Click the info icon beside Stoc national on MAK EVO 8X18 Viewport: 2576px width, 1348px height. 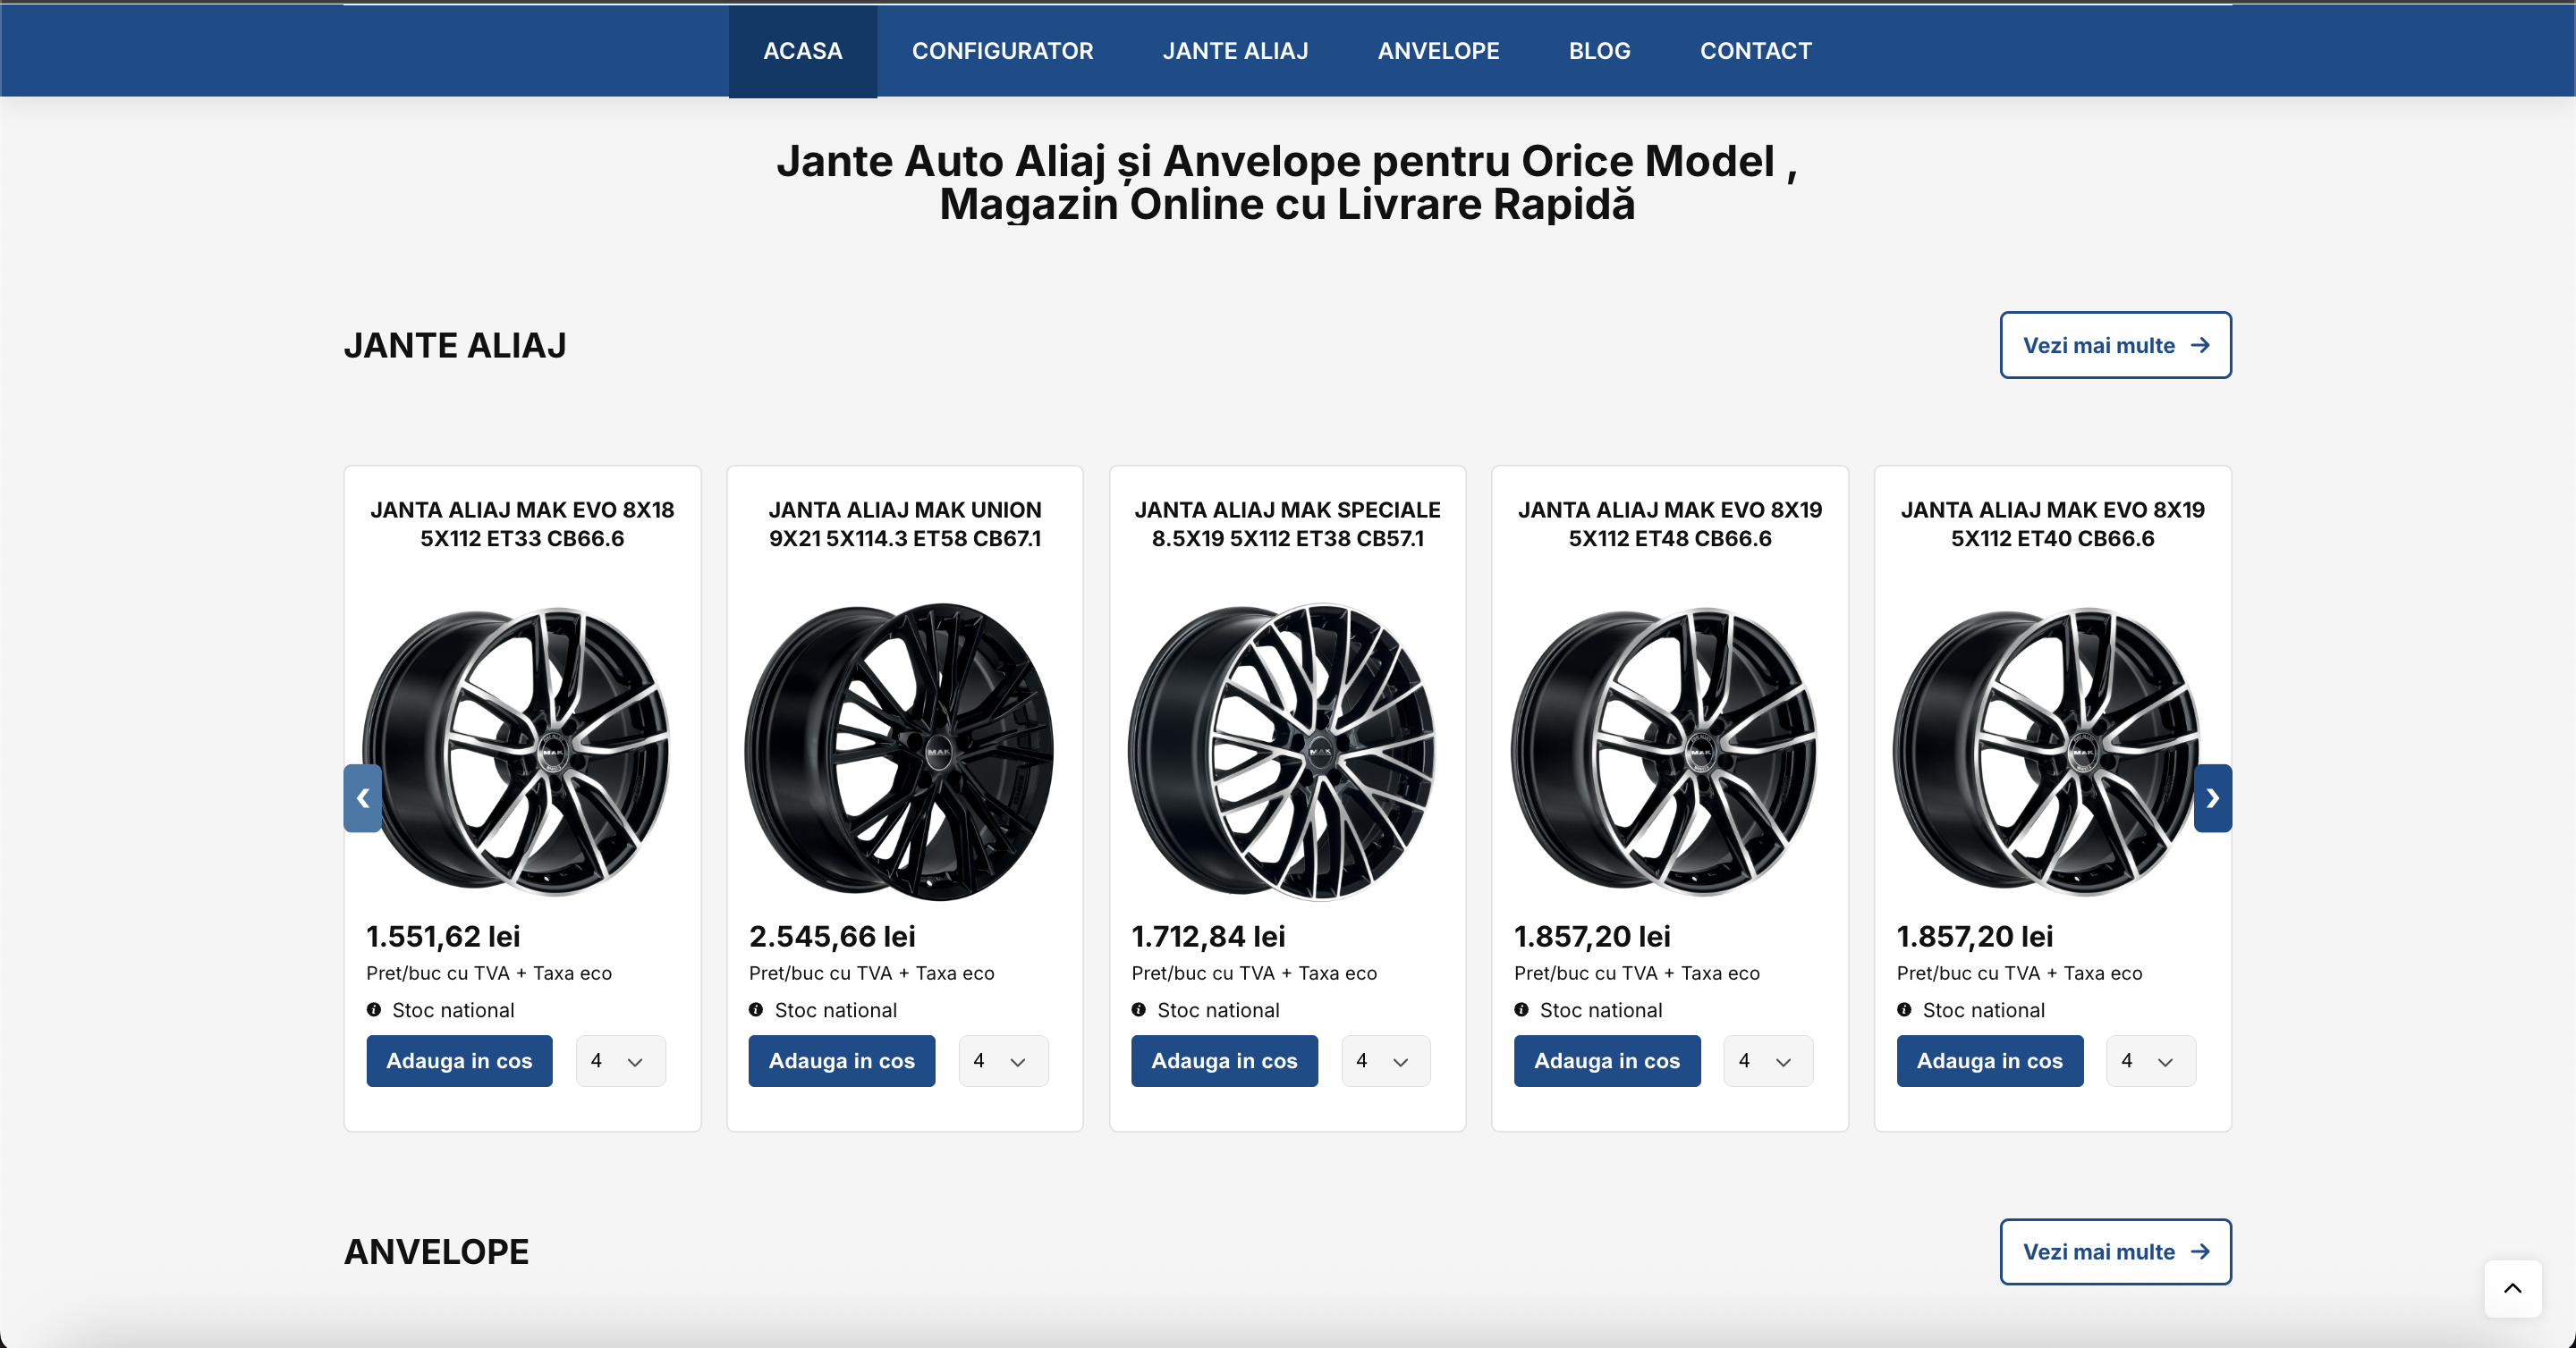click(374, 1009)
